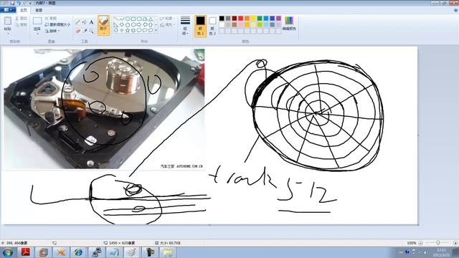The height and width of the screenshot is (258, 459).
Task: Choose the right triangle shape
Action: 116,24
